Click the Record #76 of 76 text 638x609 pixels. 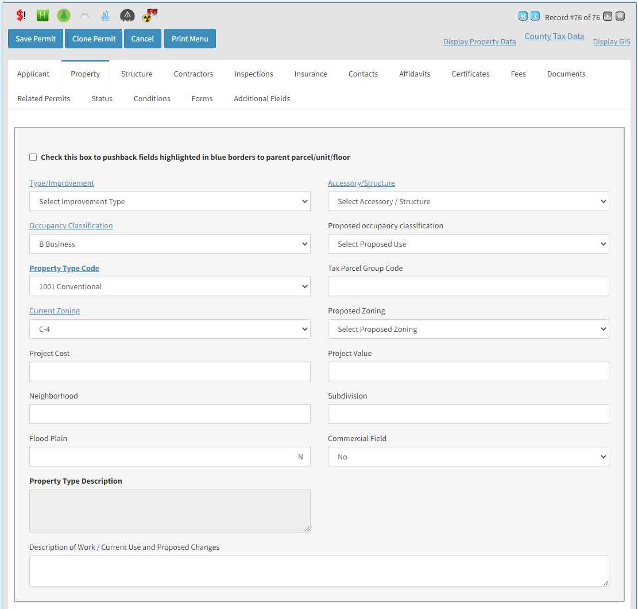pos(572,17)
